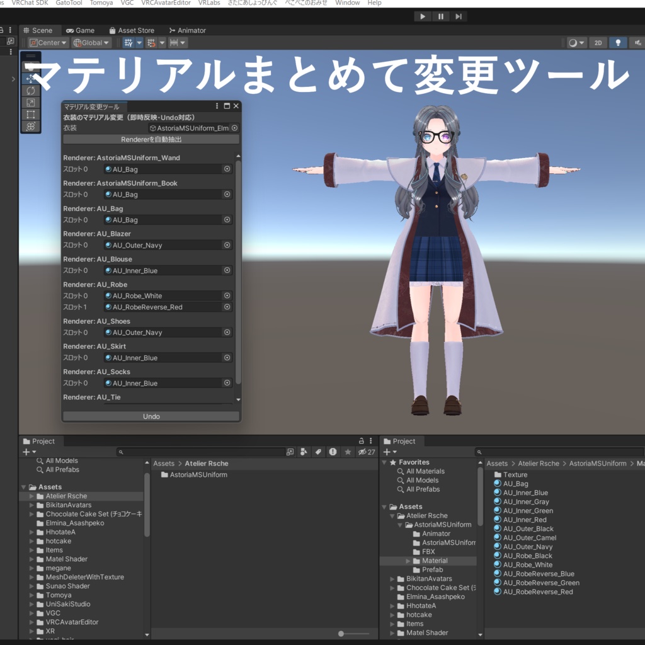Screen dimensions: 645x645
Task: Click the left Project search field
Action: [x=201, y=452]
